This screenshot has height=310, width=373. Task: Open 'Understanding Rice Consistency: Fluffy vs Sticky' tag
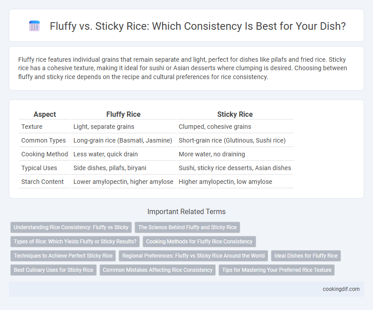click(71, 227)
